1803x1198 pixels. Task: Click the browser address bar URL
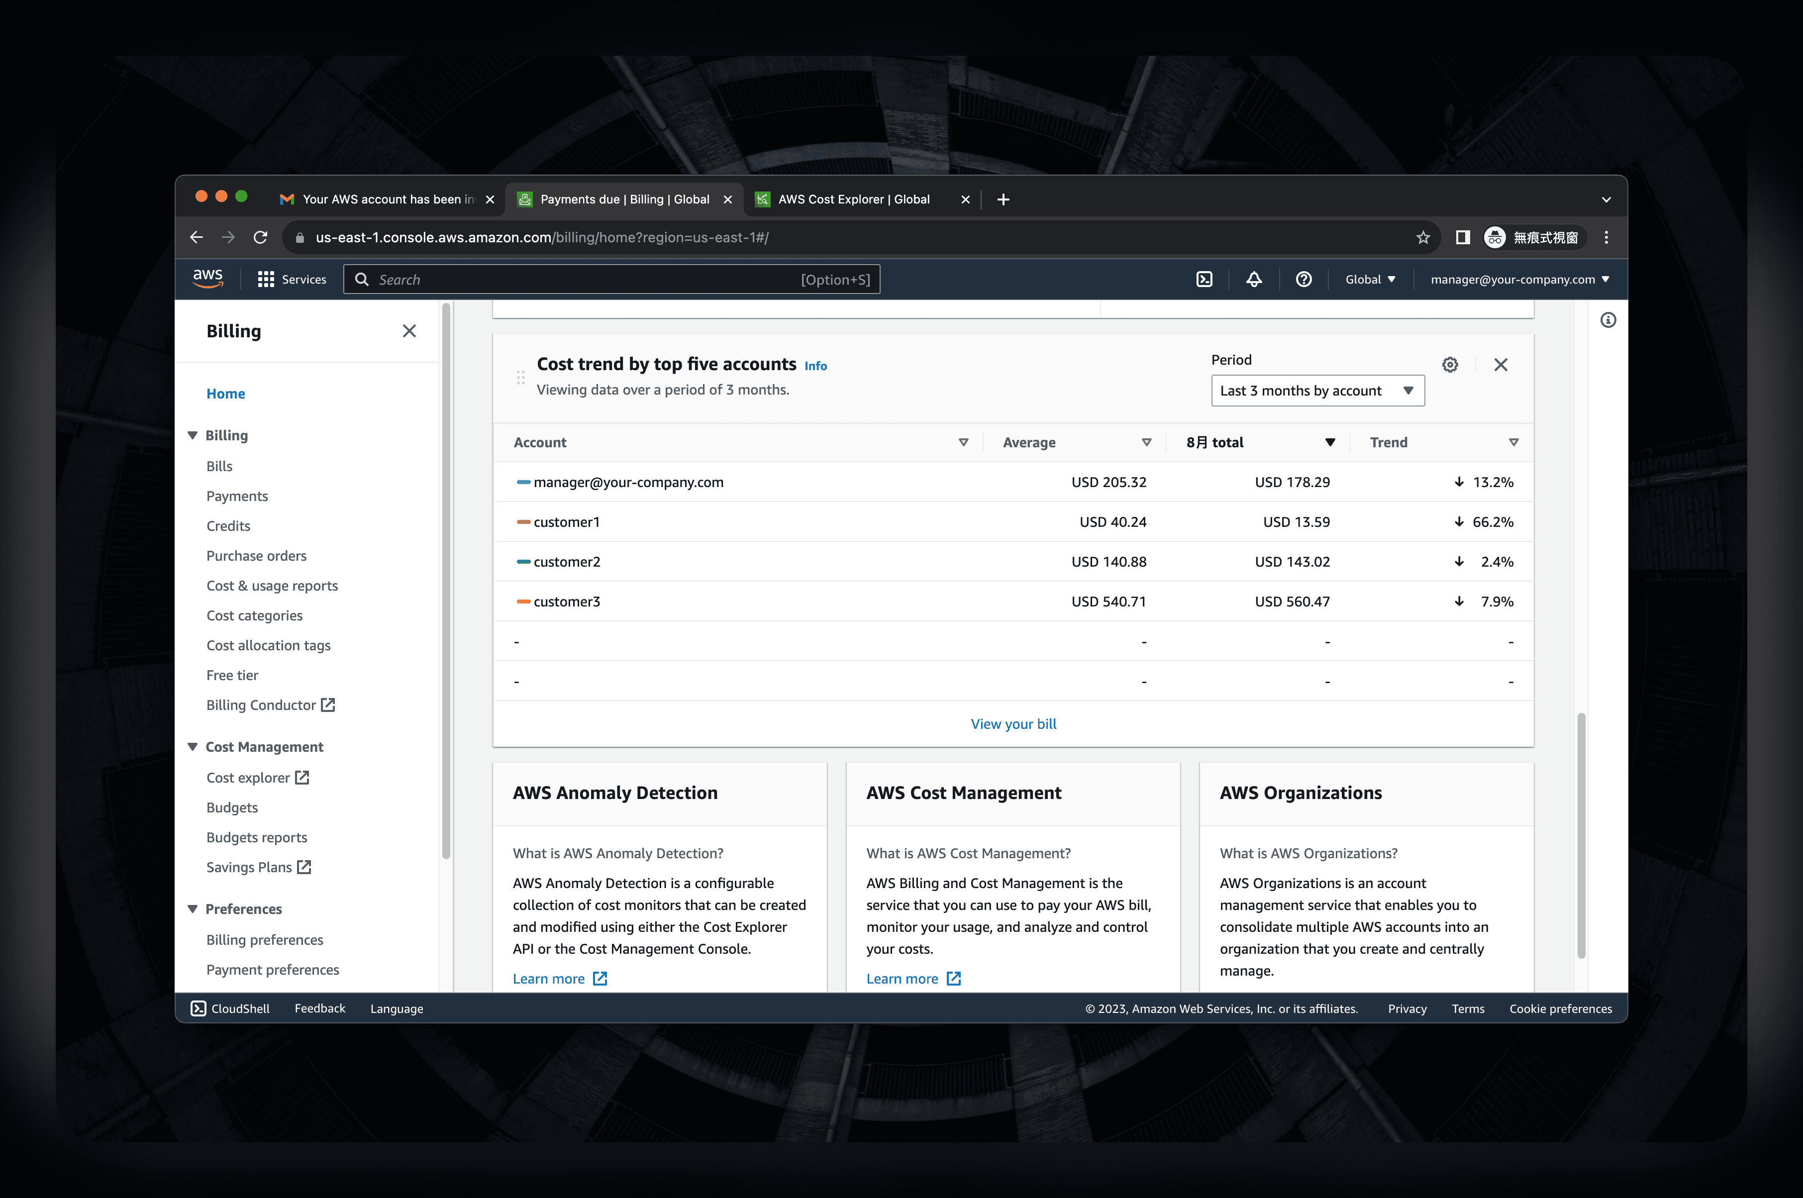(x=542, y=238)
